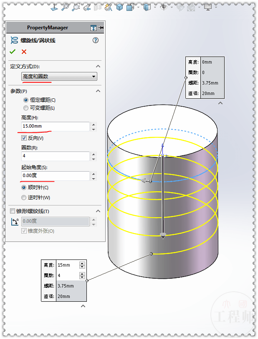The height and width of the screenshot is (339, 258).
Task: Click 3.75mm pitch value in lower callout
Action: [x=66, y=286]
